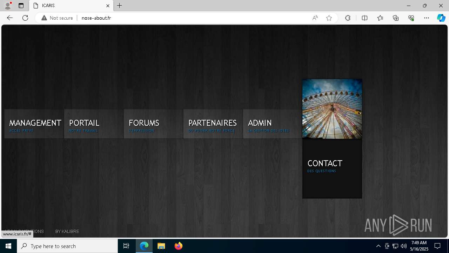Viewport: 449px width, 253px height.
Task: Open Task View on the taskbar
Action: pyautogui.click(x=126, y=246)
